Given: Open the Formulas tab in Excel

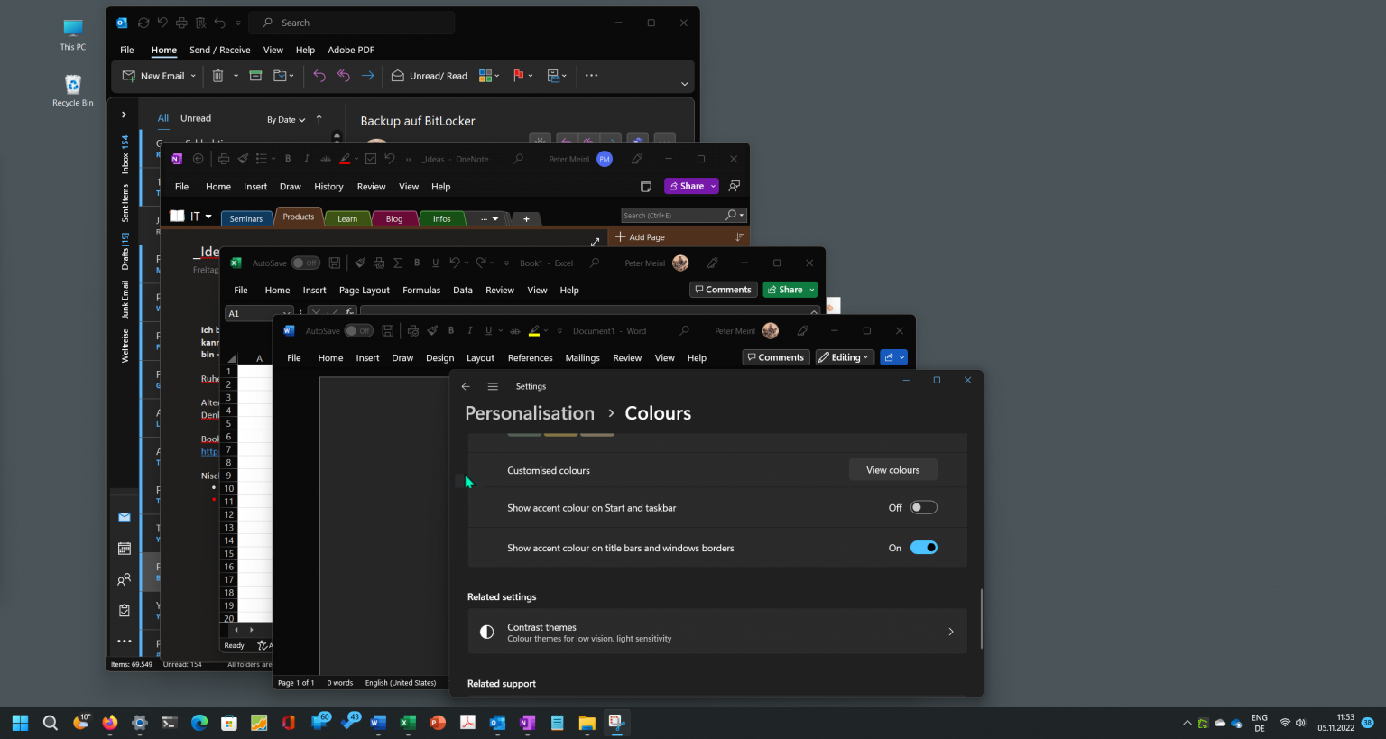Looking at the screenshot, I should (x=421, y=291).
